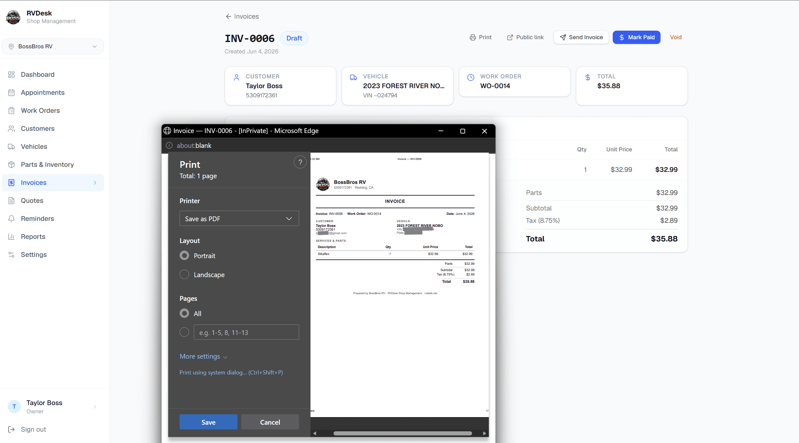This screenshot has width=799, height=443.
Task: Click the Parts & Inventory box icon
Action: point(11,165)
